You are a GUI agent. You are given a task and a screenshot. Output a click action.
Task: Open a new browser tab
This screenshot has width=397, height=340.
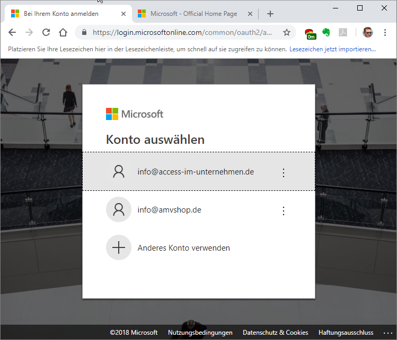tap(270, 14)
